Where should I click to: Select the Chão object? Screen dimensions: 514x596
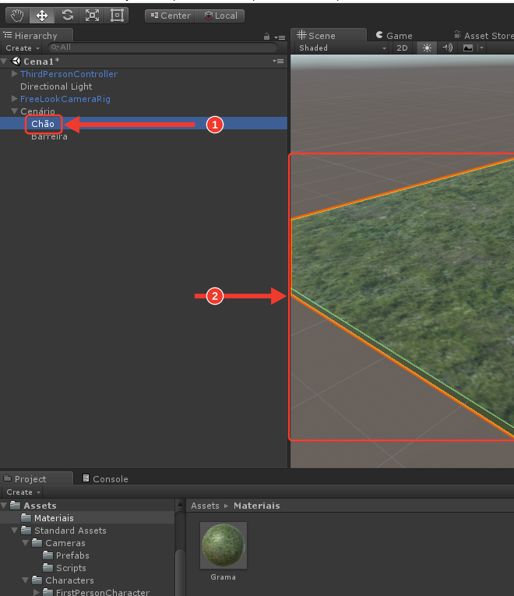click(x=43, y=124)
